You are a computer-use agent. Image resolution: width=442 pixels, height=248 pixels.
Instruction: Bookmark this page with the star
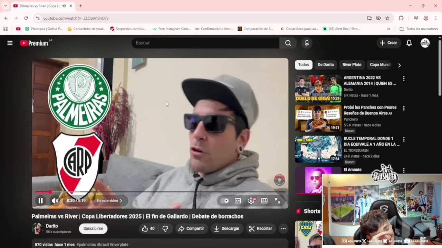pos(387,18)
